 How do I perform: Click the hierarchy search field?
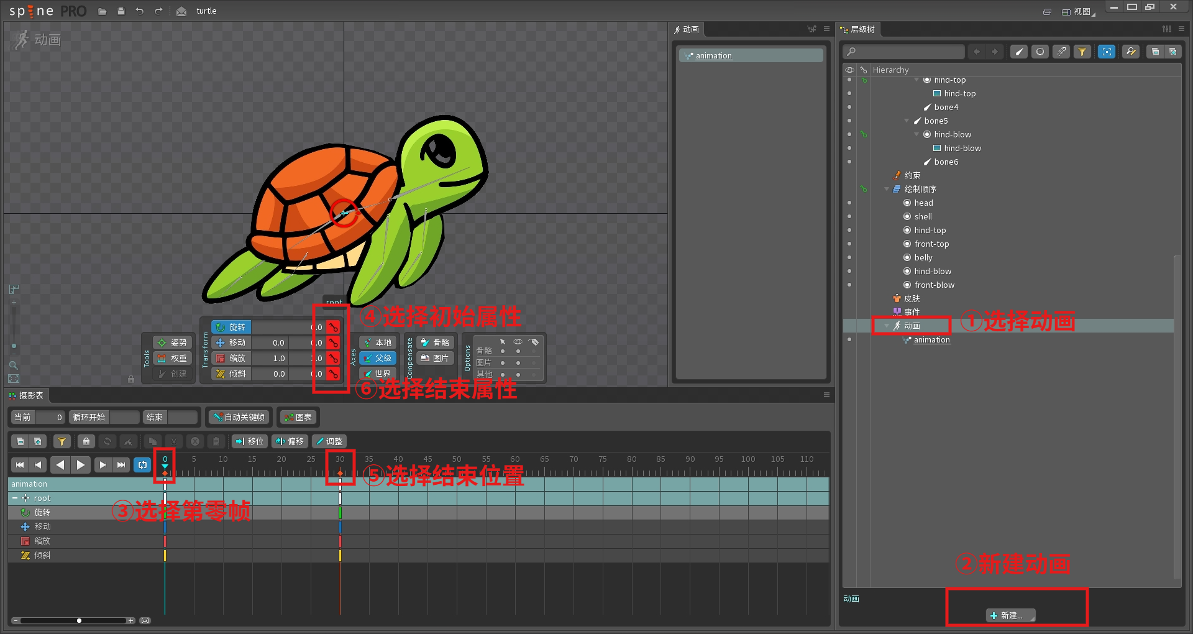click(904, 52)
